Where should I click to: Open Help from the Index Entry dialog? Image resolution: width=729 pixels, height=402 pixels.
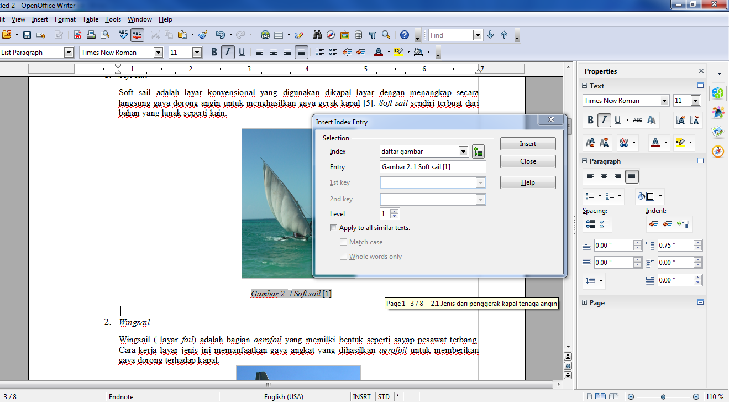click(x=527, y=182)
